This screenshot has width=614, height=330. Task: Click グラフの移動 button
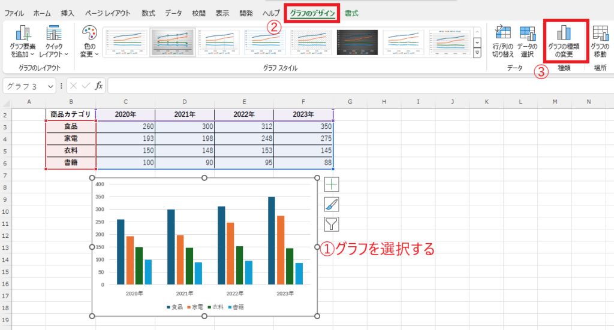[600, 41]
